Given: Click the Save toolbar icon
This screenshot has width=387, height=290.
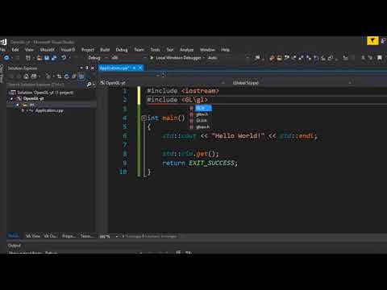Looking at the screenshot, I should point(47,58).
